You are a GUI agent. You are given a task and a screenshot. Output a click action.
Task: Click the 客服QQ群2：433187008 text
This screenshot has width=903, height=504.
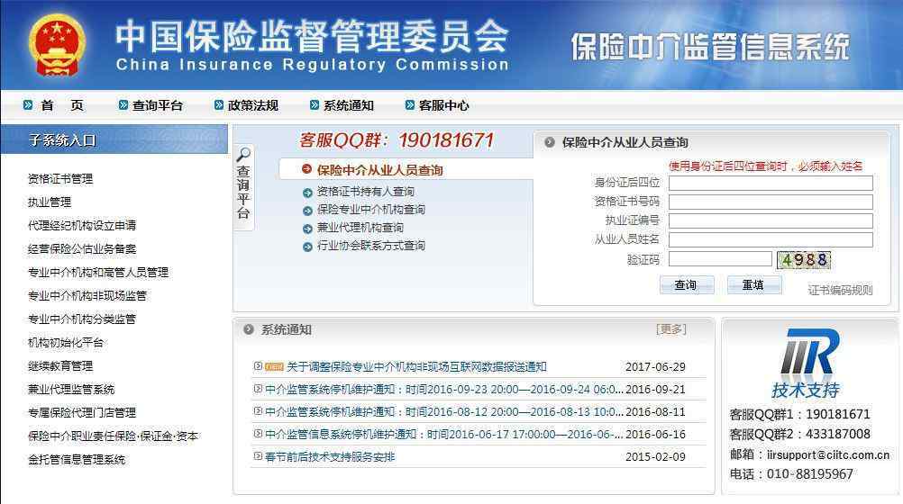(x=800, y=434)
